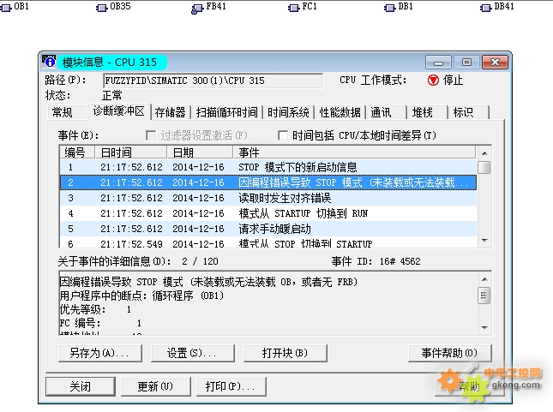553x412 pixels.
Task: Click the details pane scrollbar thumb
Action: coord(484,296)
